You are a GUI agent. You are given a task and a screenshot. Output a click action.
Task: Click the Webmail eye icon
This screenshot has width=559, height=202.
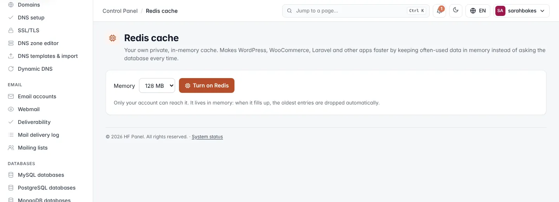(x=11, y=109)
